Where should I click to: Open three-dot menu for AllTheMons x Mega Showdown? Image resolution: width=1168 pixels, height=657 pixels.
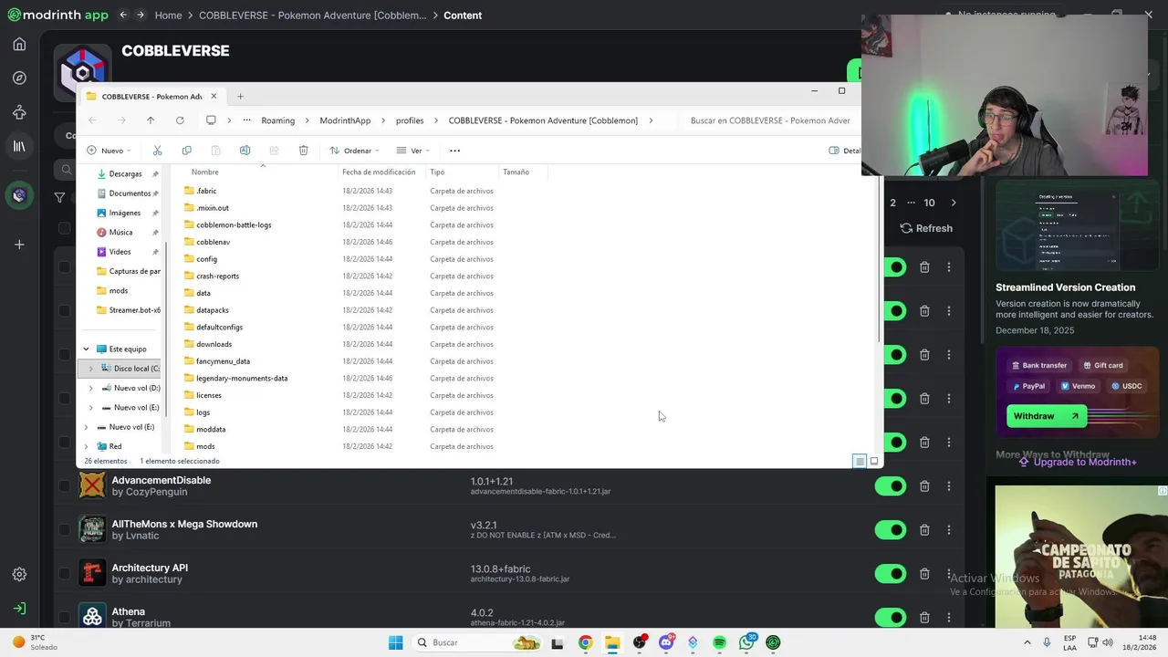949,529
